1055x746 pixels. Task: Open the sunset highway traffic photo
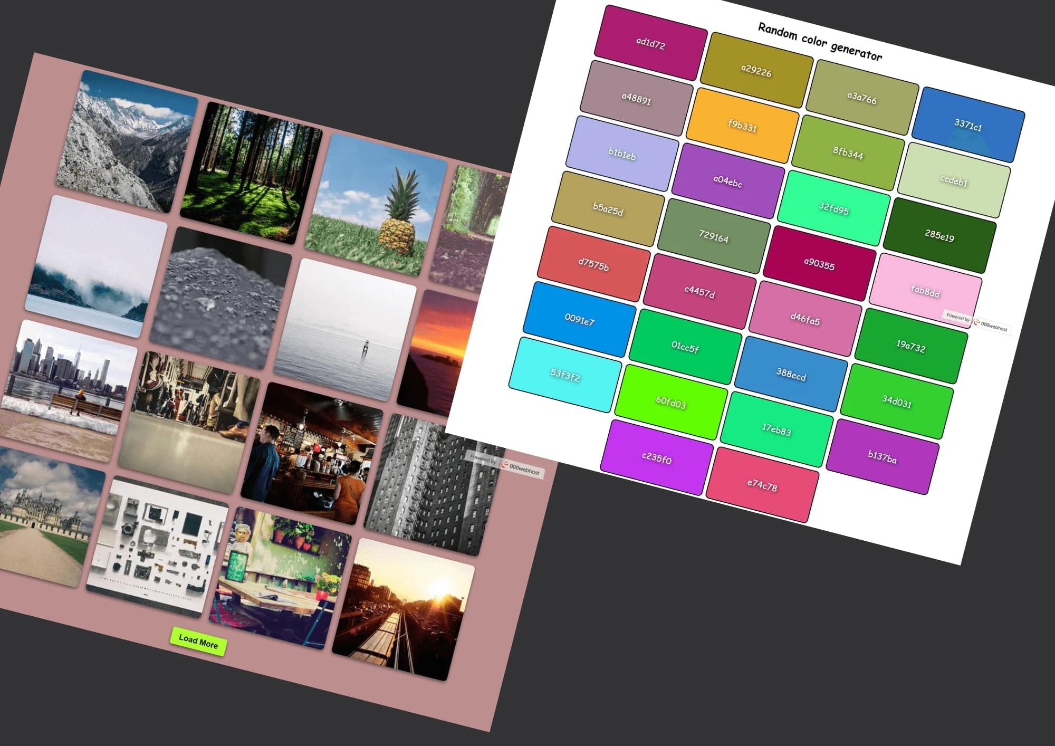point(403,609)
